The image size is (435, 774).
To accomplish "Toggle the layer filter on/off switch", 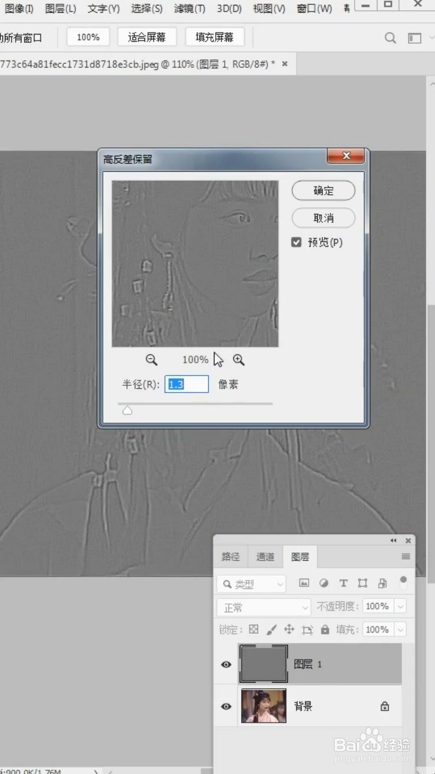I will [404, 582].
